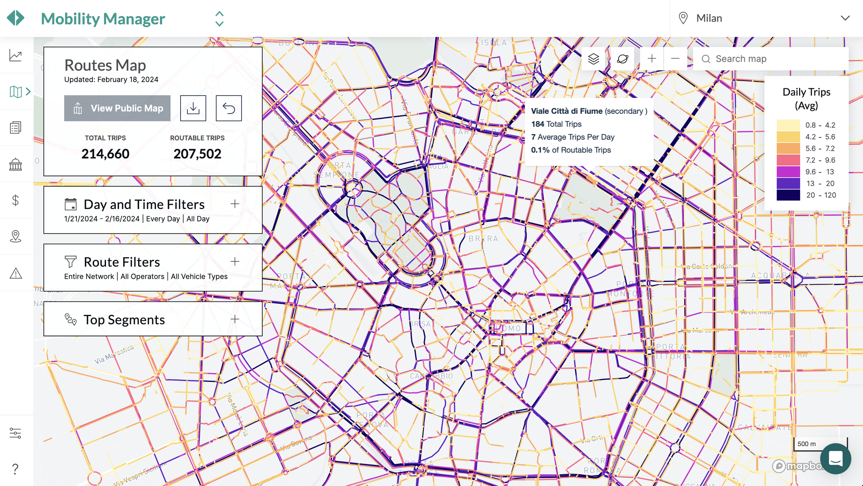Open the Mobility Manager app switcher arrows
The width and height of the screenshot is (863, 486).
(219, 19)
